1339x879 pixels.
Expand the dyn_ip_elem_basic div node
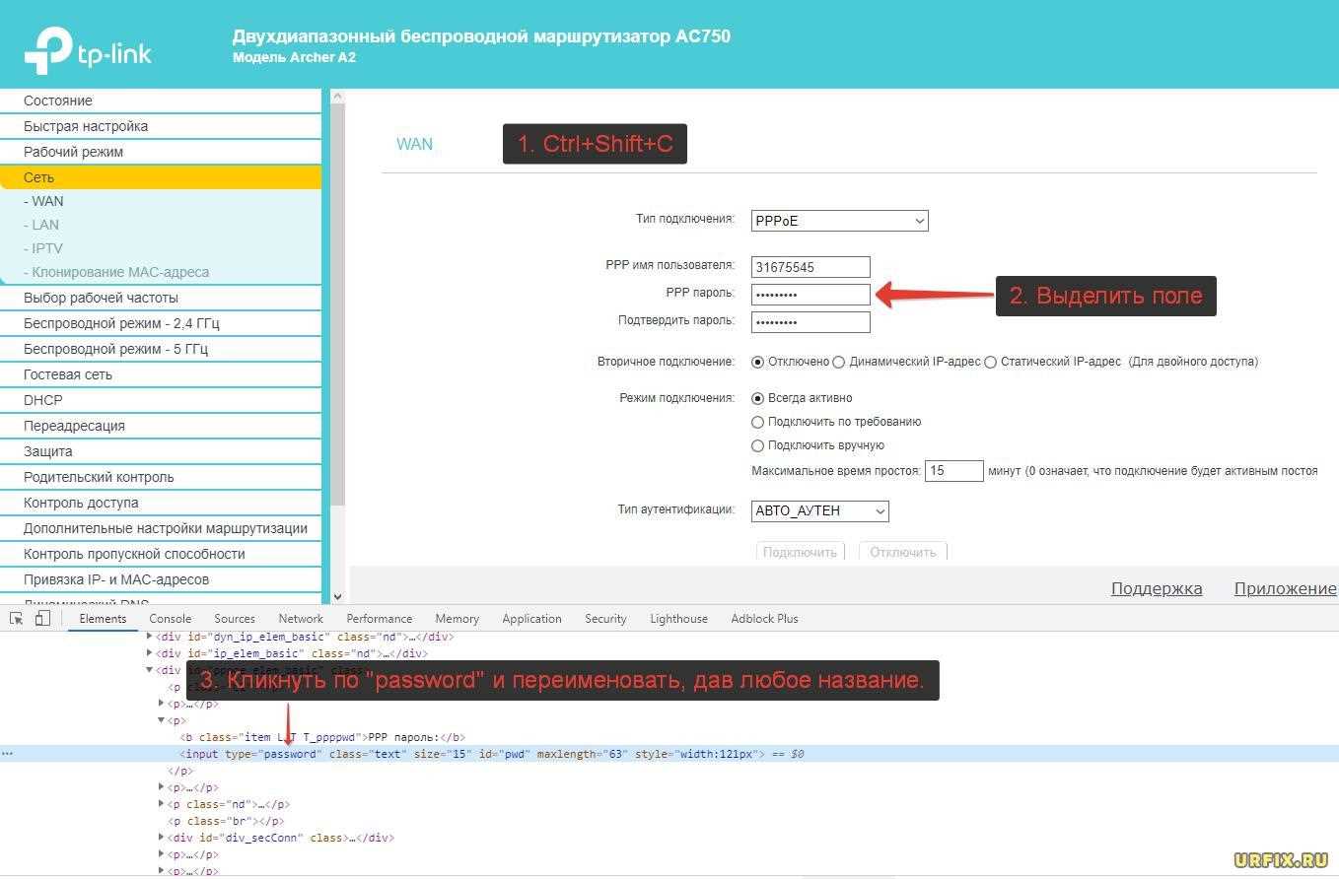tap(150, 637)
